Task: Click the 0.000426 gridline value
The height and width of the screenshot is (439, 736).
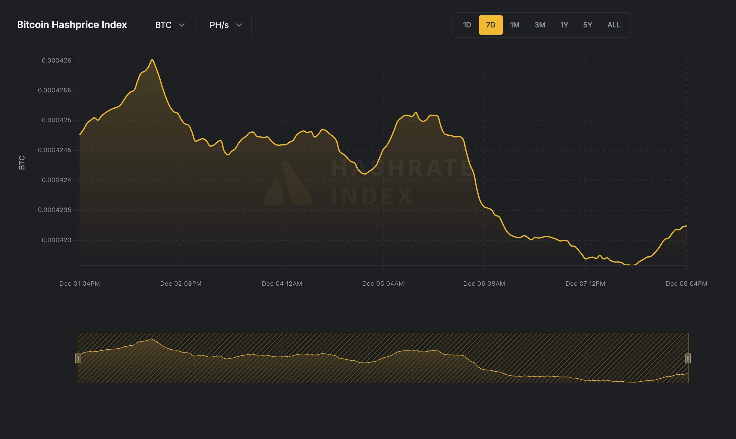Action: [x=57, y=60]
